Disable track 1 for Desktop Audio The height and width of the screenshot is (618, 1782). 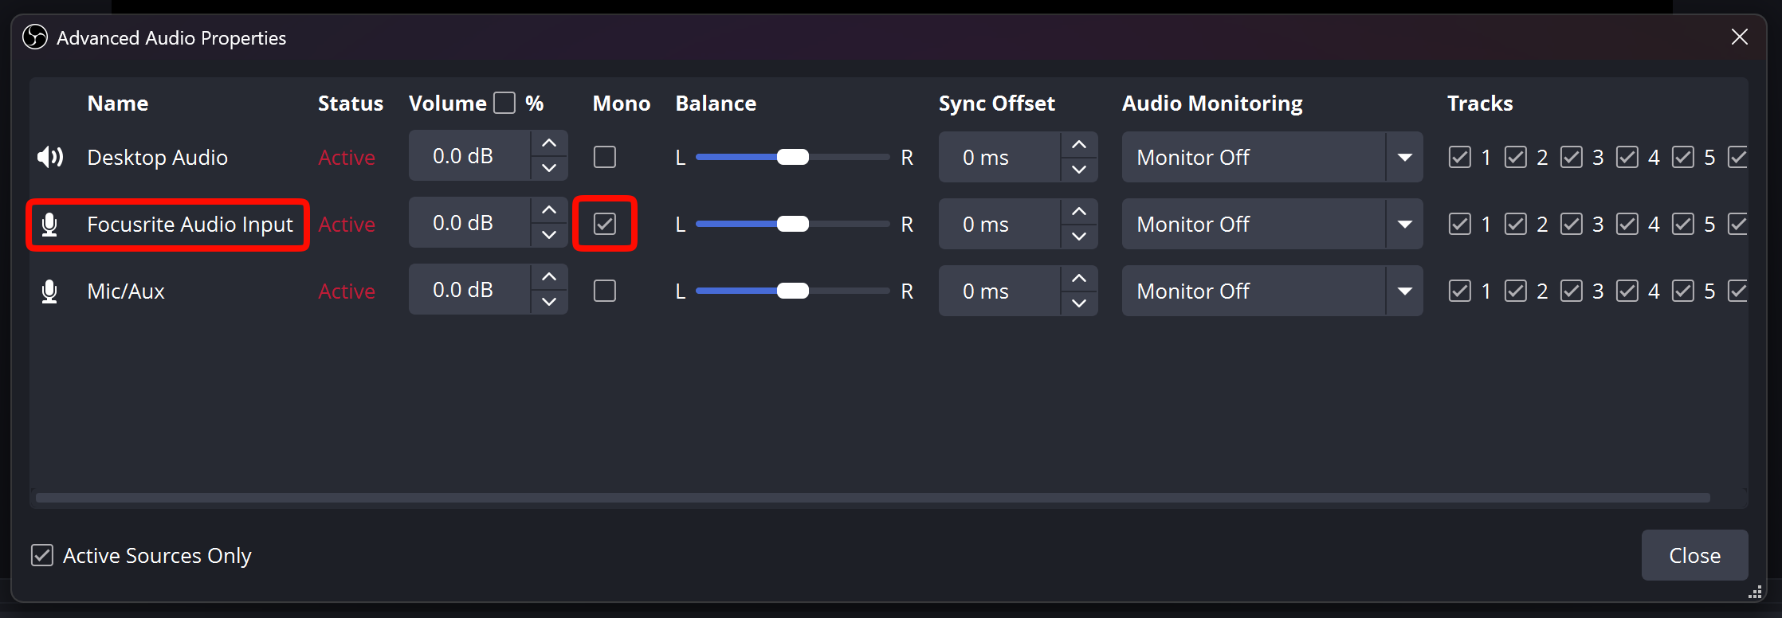coord(1460,157)
